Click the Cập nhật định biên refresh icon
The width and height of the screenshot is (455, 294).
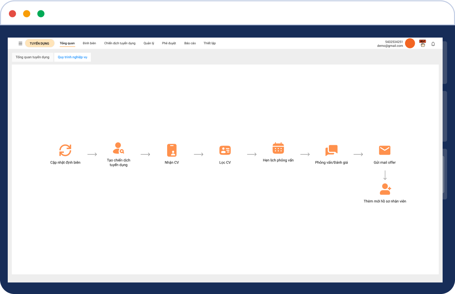click(65, 150)
